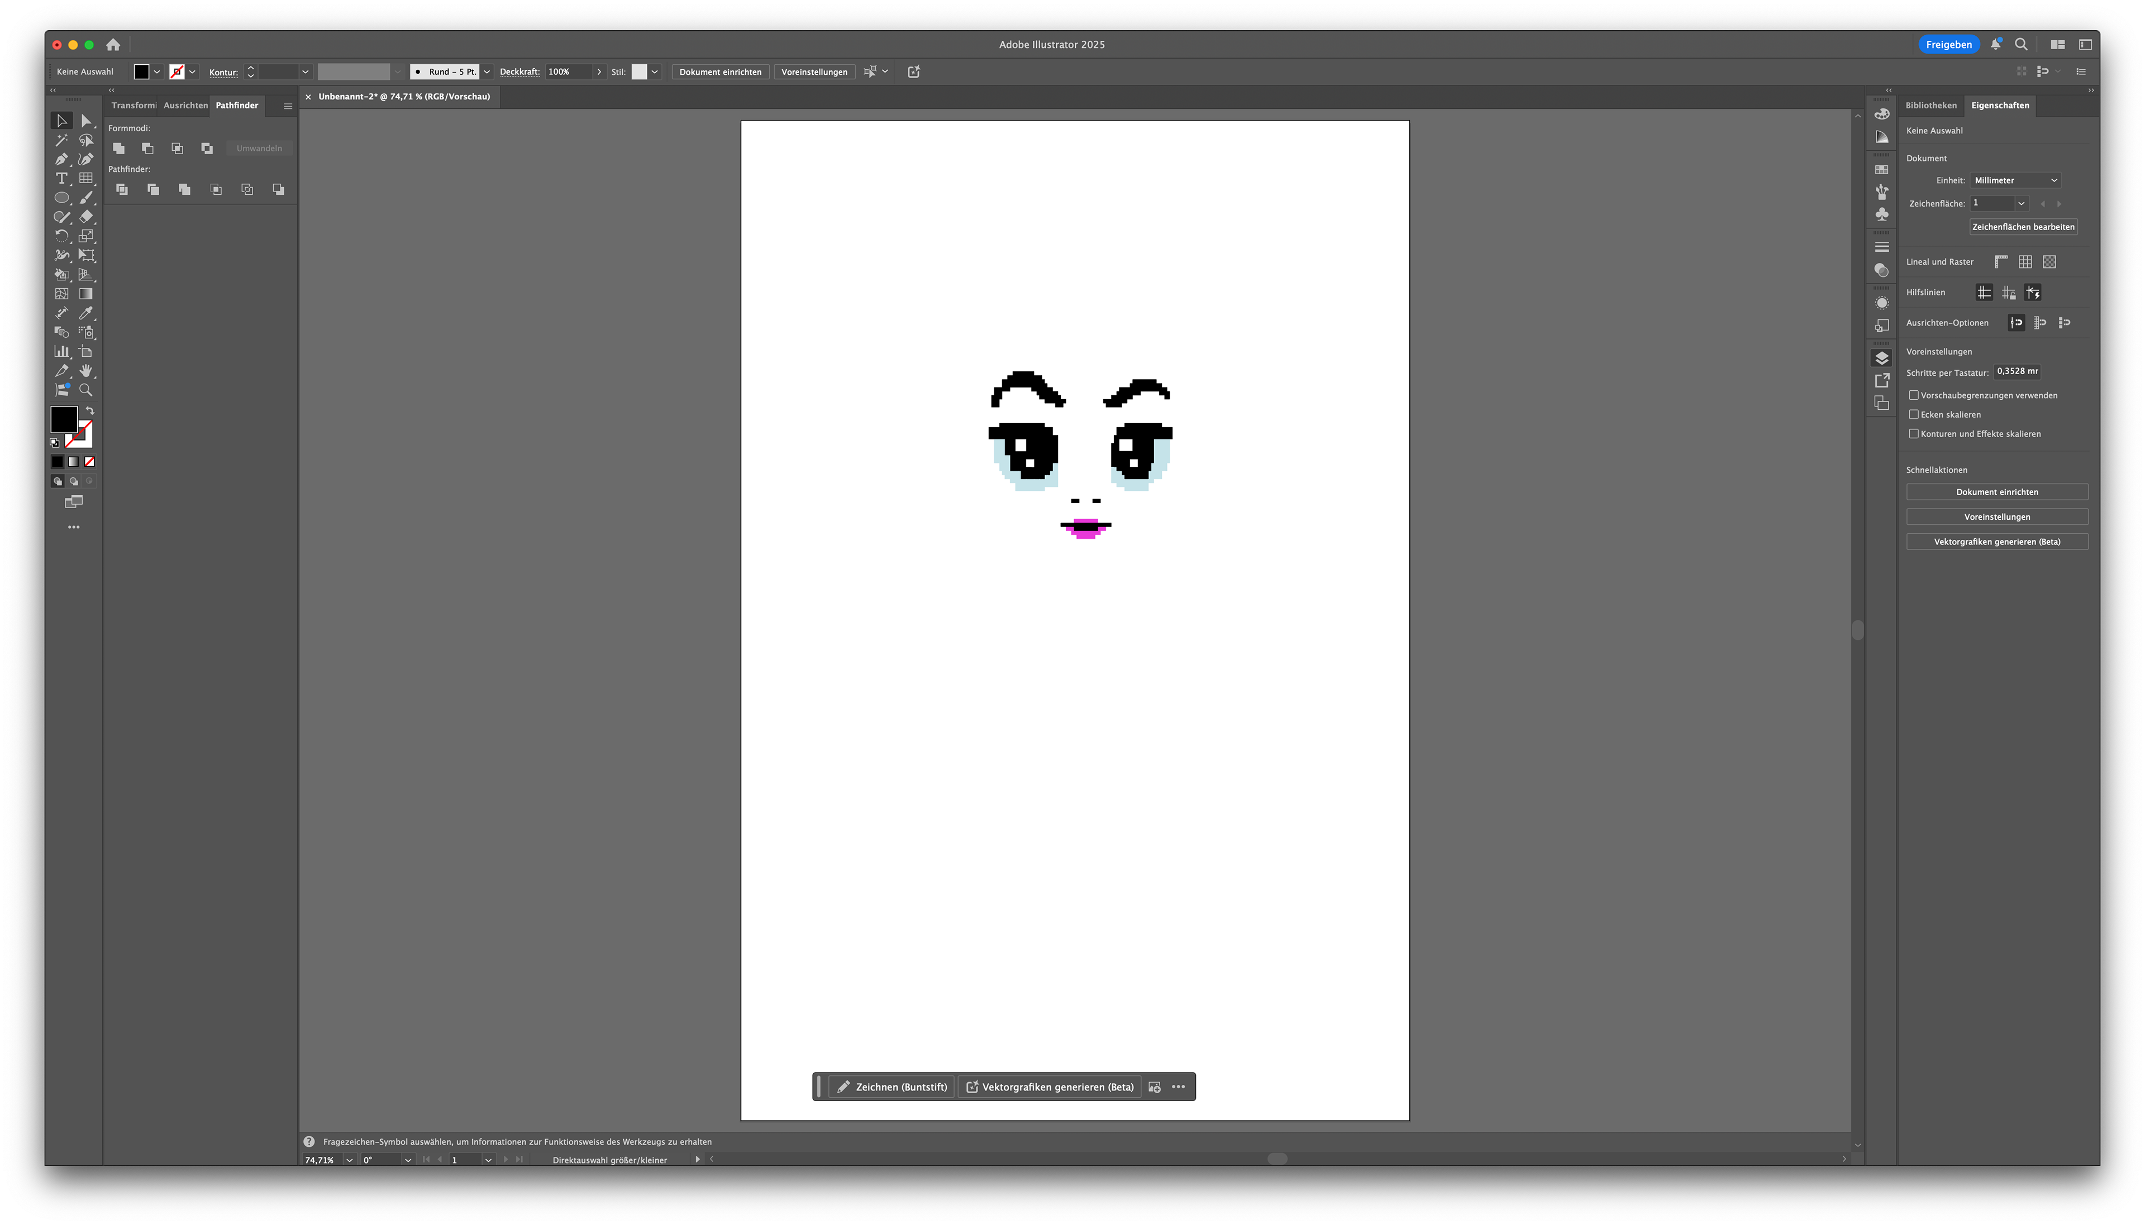Select the Pathfinder tab
Viewport: 2145px width, 1225px height.
pyautogui.click(x=236, y=105)
